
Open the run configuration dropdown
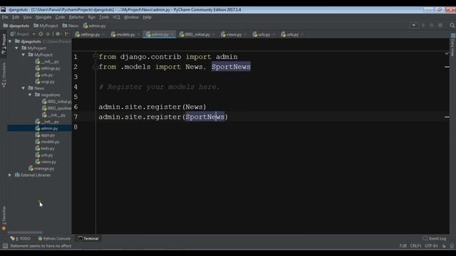click(413, 26)
